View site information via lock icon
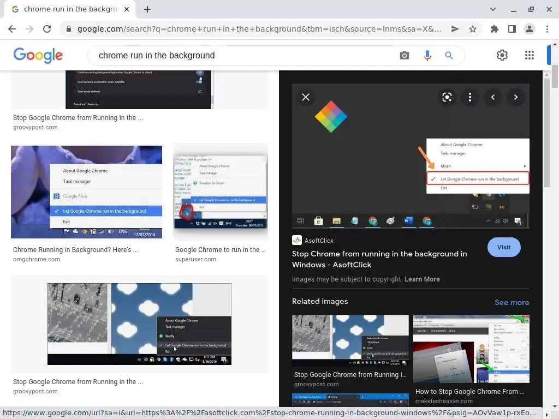This screenshot has width=559, height=419. click(x=69, y=29)
